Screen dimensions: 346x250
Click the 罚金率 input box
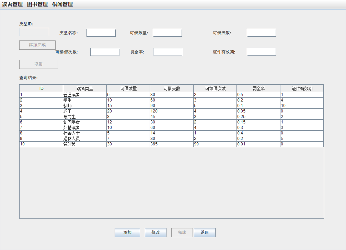(x=168, y=52)
